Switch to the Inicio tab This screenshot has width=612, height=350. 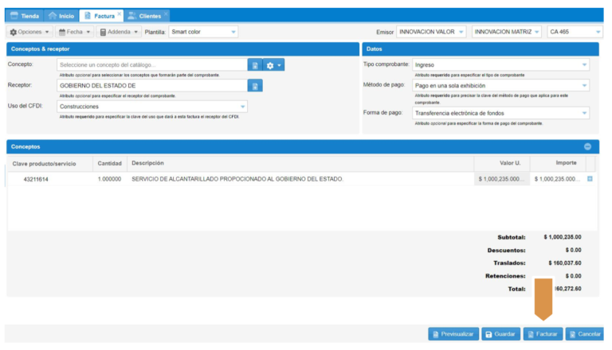click(x=61, y=15)
